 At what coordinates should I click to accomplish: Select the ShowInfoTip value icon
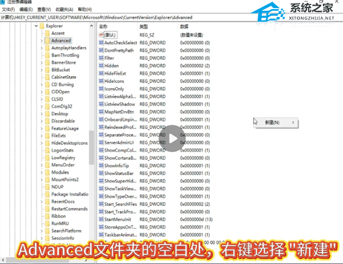[x=101, y=166]
